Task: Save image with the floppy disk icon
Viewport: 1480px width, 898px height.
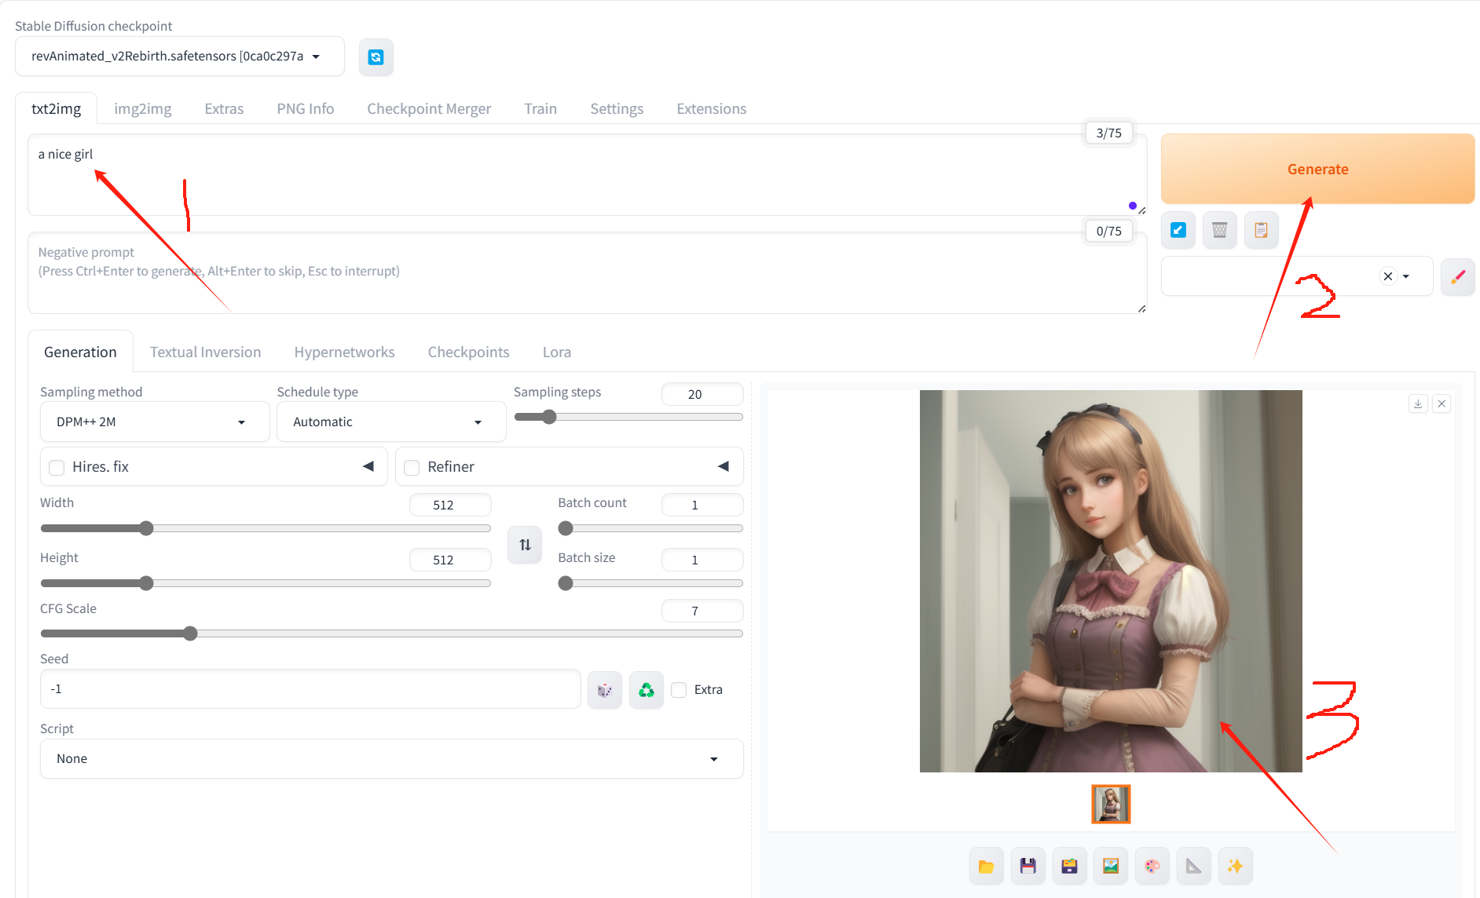Action: click(x=1028, y=867)
